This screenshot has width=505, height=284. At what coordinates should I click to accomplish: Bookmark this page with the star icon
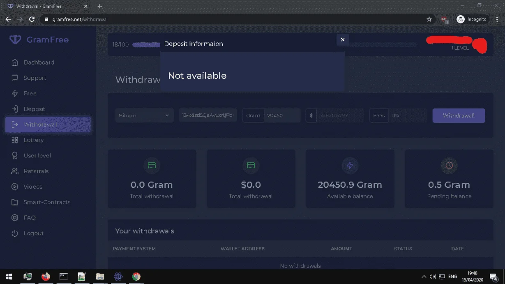click(429, 19)
